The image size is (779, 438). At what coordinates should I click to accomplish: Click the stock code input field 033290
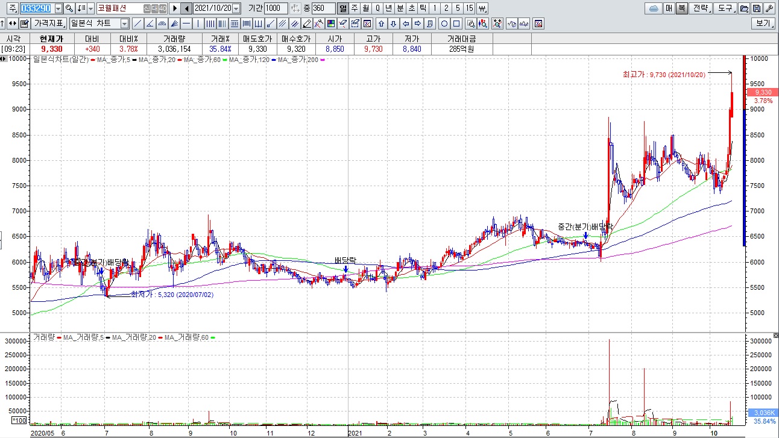[37, 8]
